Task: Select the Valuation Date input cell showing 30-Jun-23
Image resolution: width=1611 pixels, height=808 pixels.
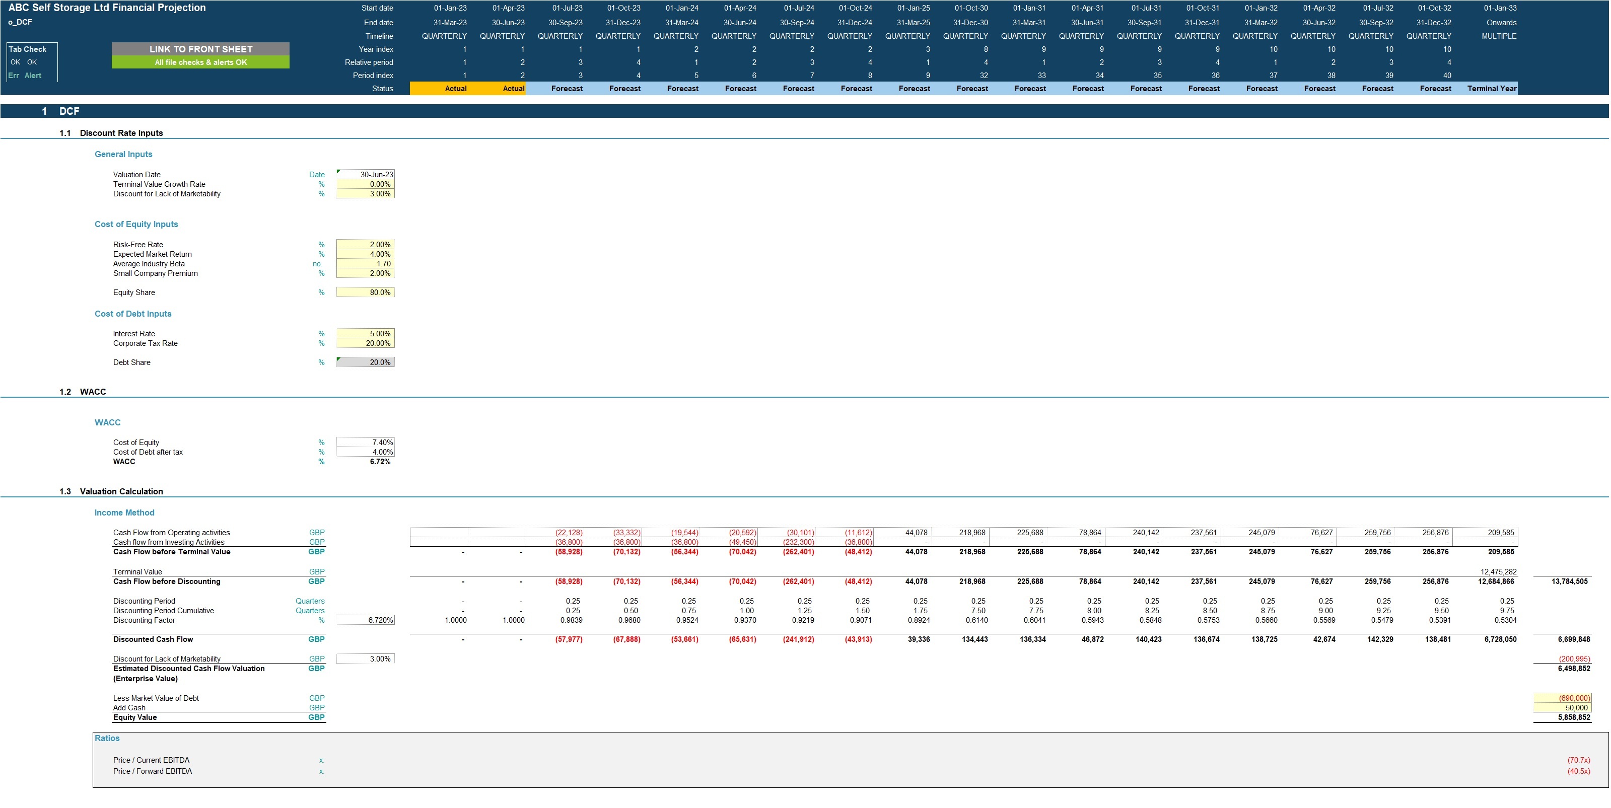Action: 365,175
